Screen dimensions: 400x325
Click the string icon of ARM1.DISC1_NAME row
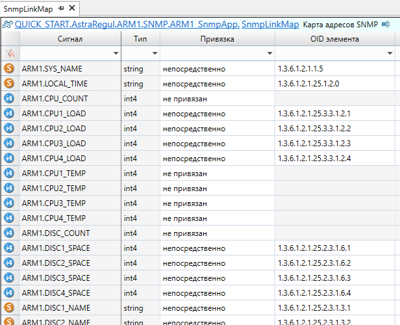click(9, 307)
